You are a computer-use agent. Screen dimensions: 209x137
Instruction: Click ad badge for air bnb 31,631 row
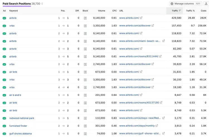pos(4,72)
